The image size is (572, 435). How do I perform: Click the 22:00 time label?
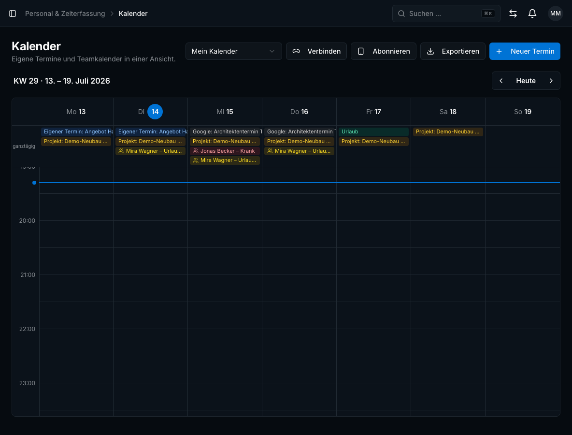(x=28, y=329)
